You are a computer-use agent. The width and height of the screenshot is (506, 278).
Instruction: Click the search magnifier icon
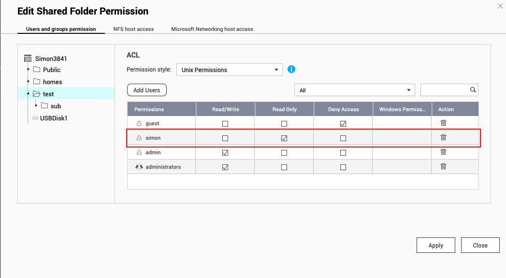[x=473, y=90]
